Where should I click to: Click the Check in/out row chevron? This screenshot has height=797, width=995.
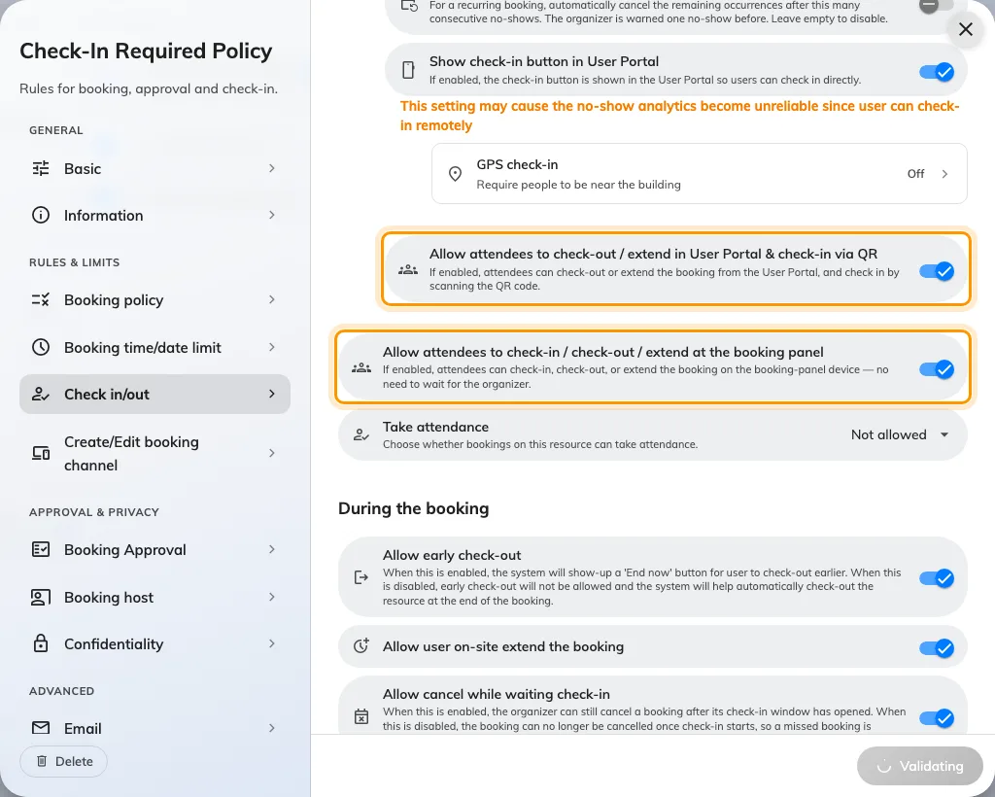[272, 394]
